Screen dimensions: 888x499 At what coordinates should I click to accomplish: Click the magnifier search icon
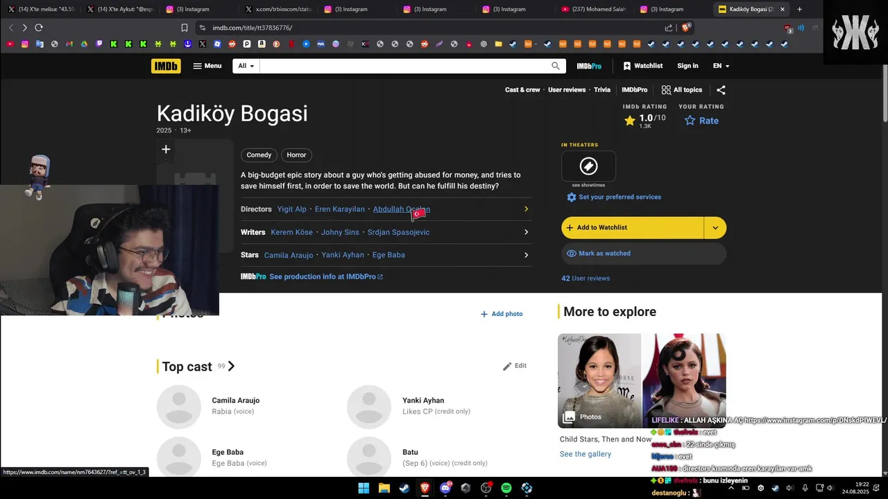pos(556,66)
